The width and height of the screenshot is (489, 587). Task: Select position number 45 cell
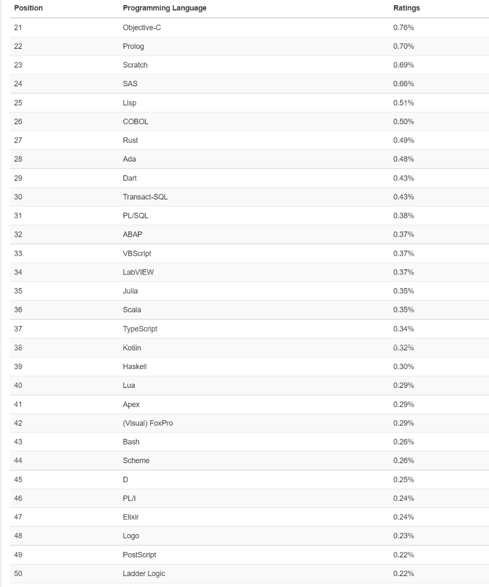point(18,479)
